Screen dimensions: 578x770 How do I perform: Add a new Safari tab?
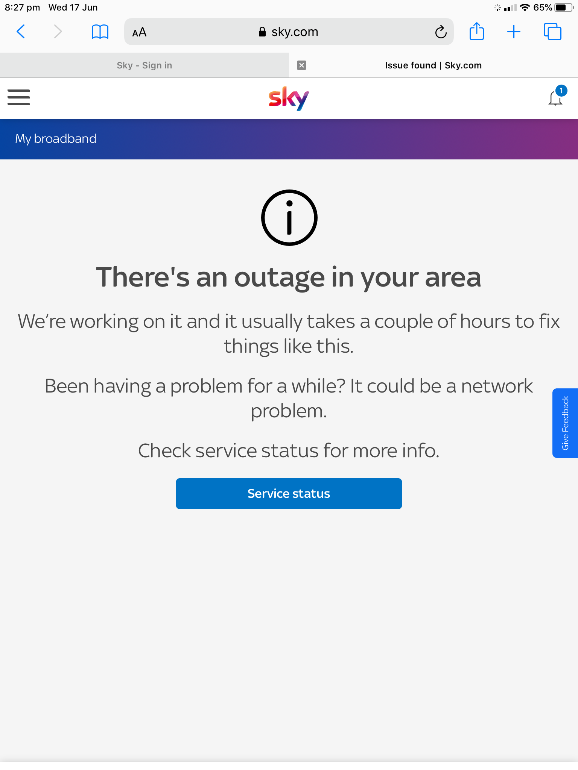click(x=514, y=32)
